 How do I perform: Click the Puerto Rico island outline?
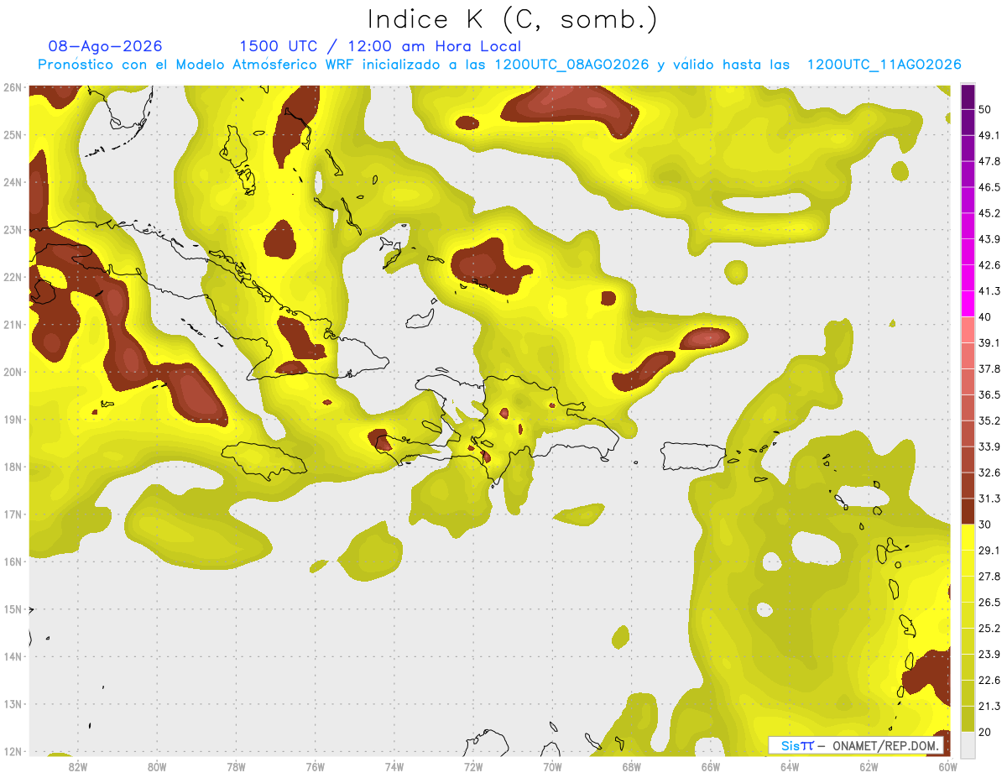[692, 457]
